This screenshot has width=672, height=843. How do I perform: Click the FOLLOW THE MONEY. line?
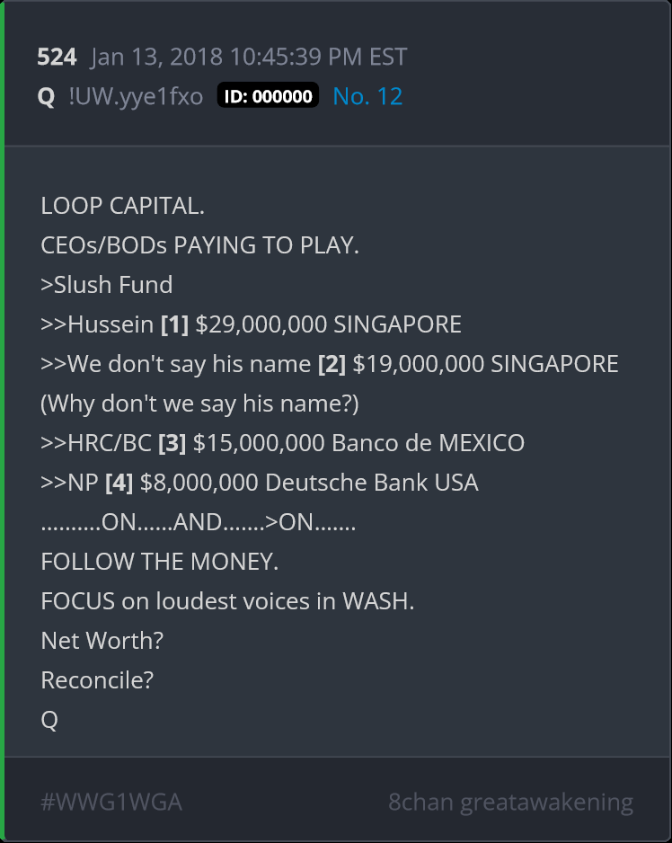point(160,562)
